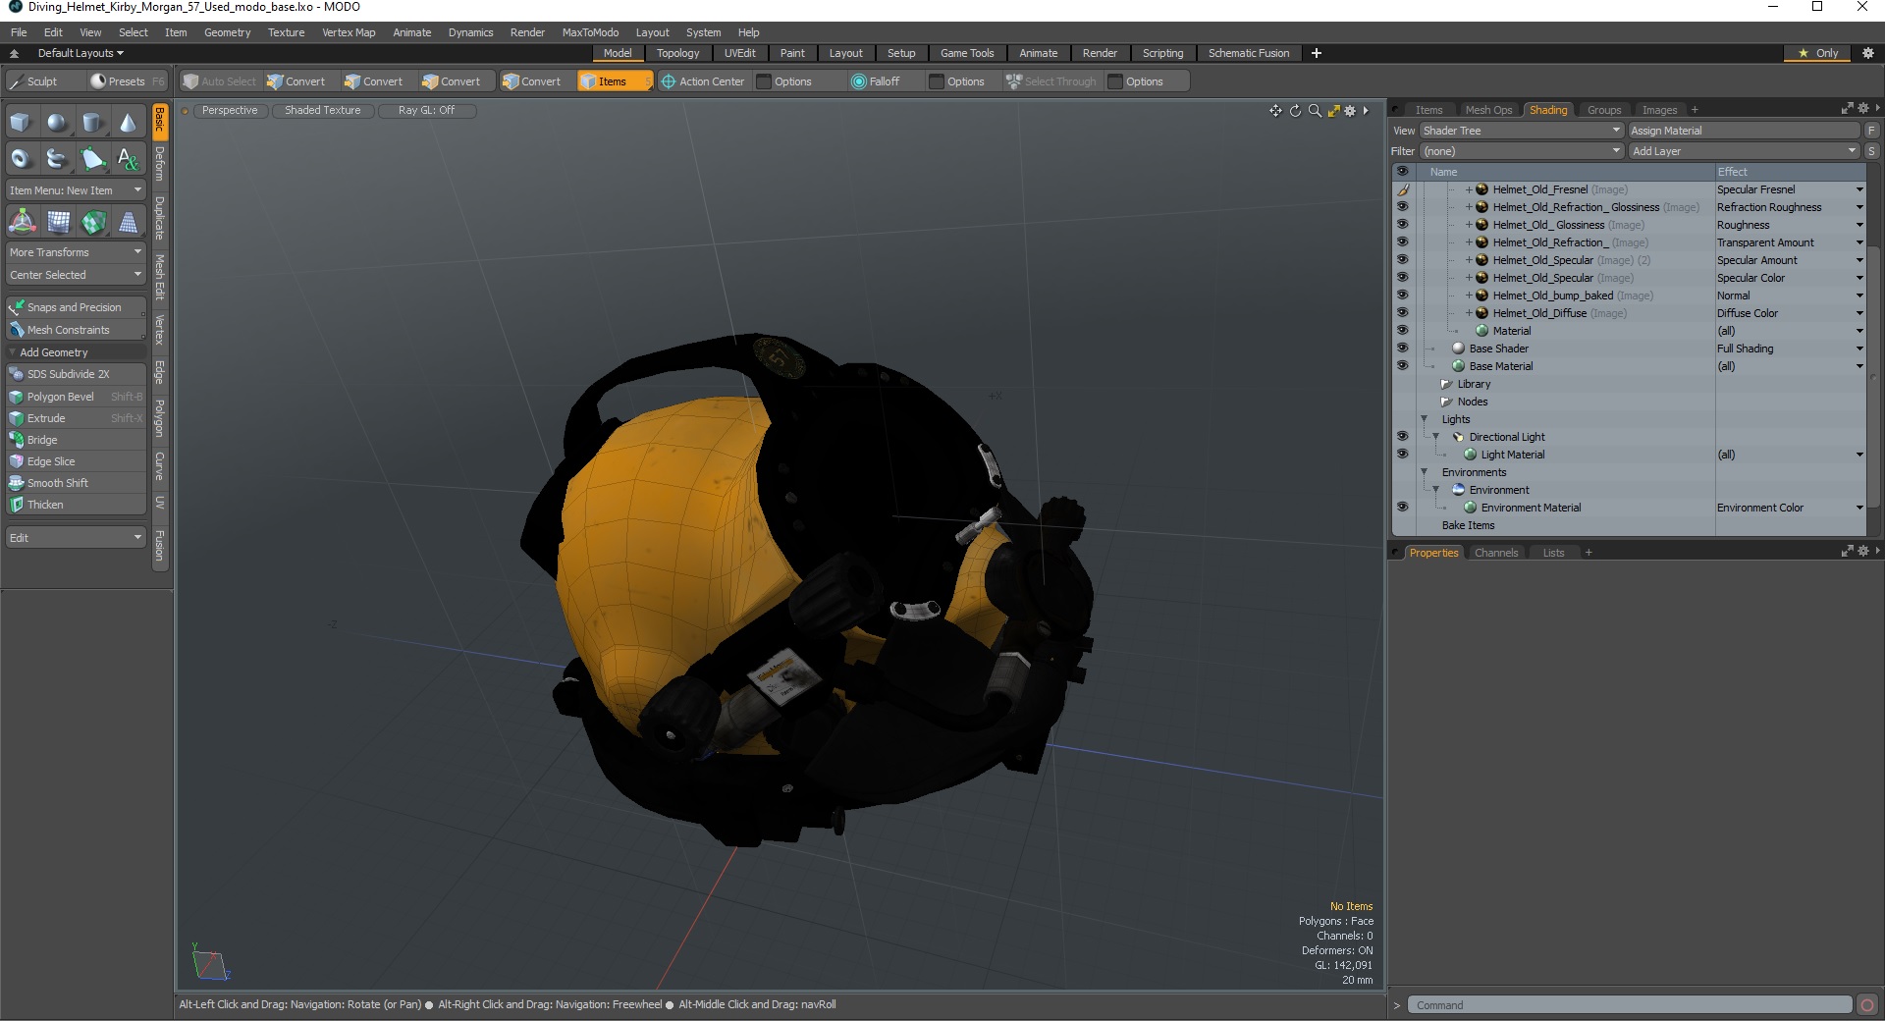
Task: Click the Shaded Texture viewport button
Action: 322,111
